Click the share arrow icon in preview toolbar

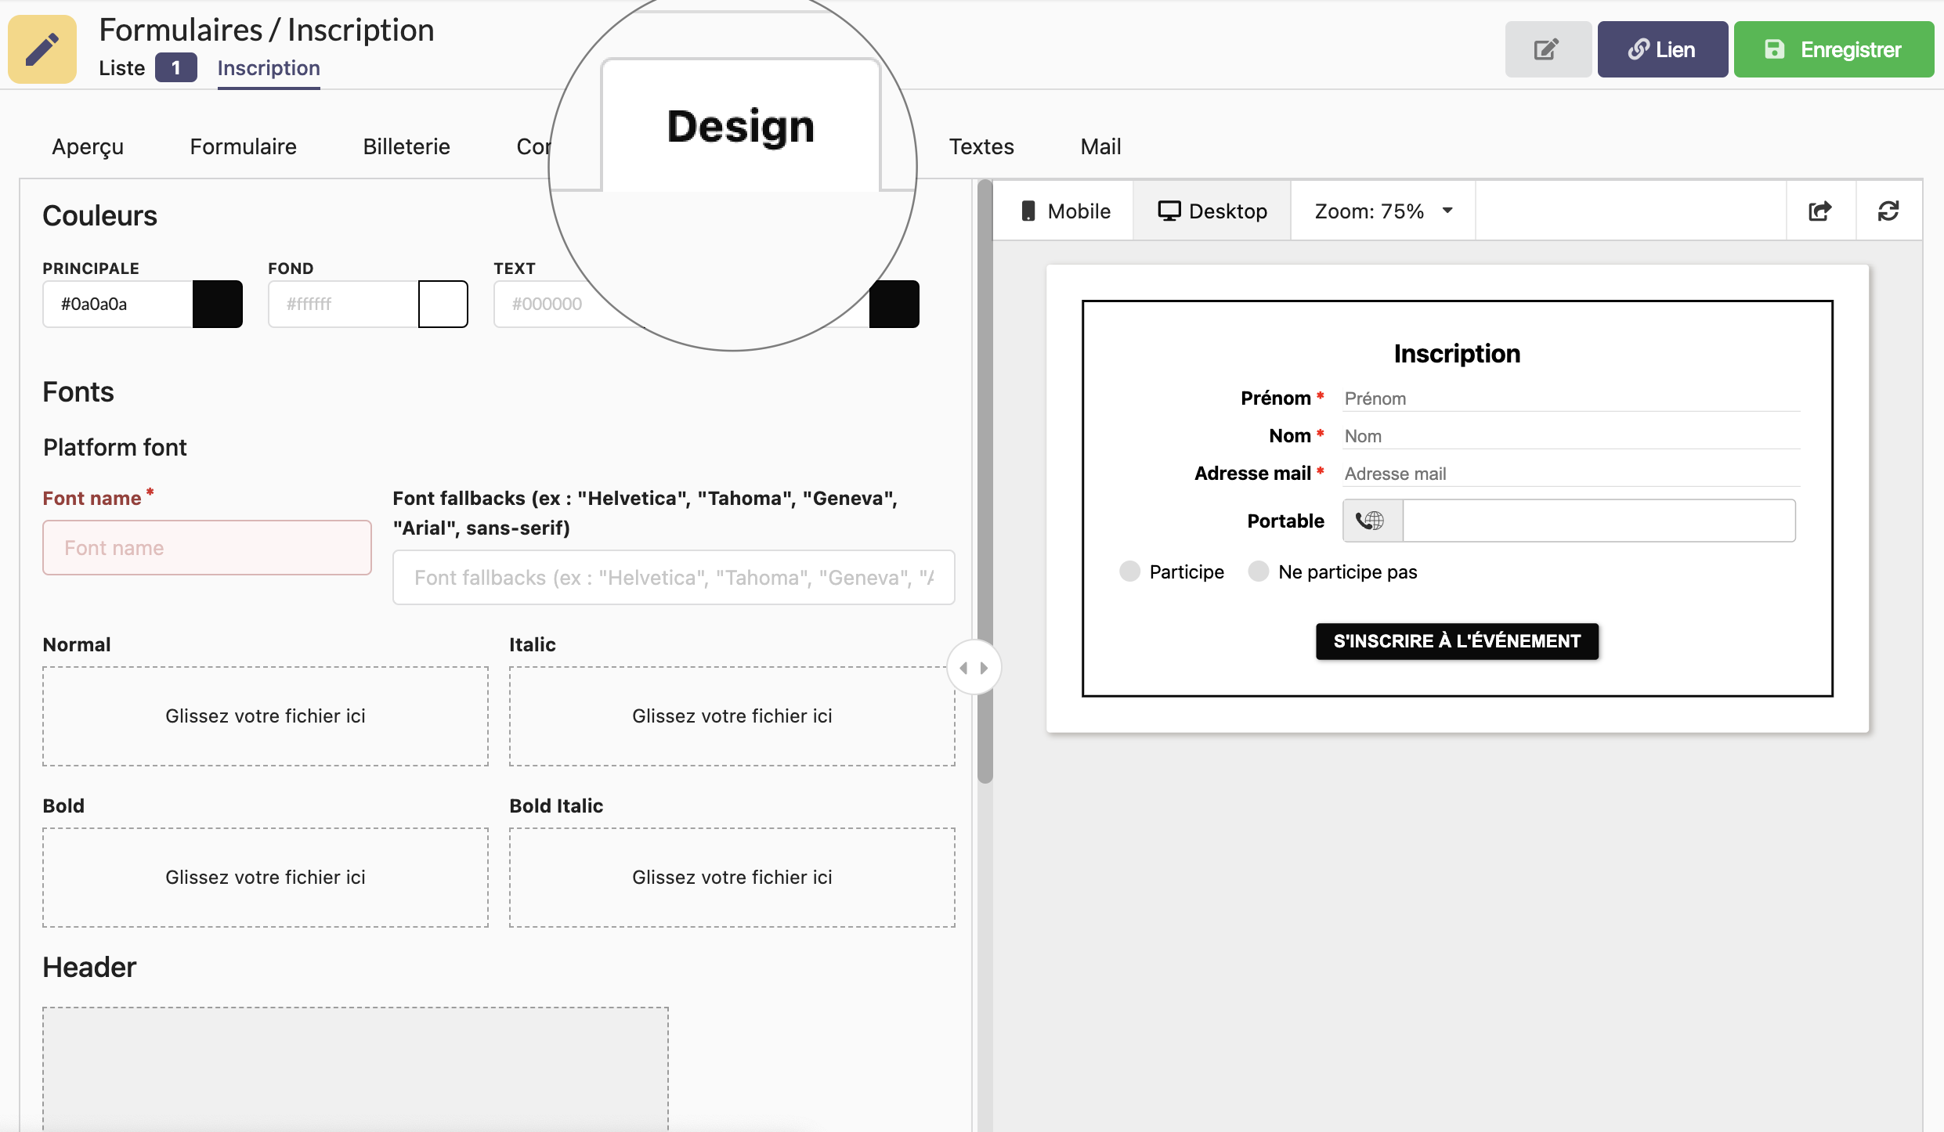pos(1819,211)
